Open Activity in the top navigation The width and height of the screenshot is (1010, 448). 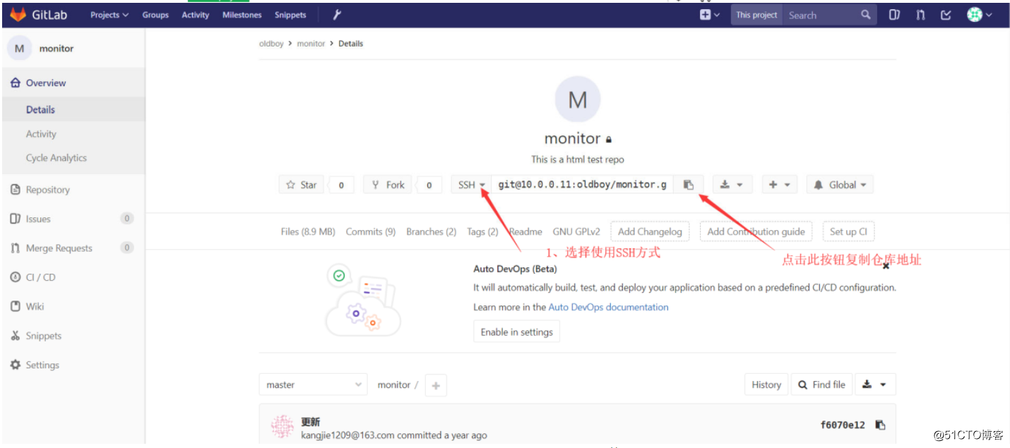pyautogui.click(x=196, y=15)
